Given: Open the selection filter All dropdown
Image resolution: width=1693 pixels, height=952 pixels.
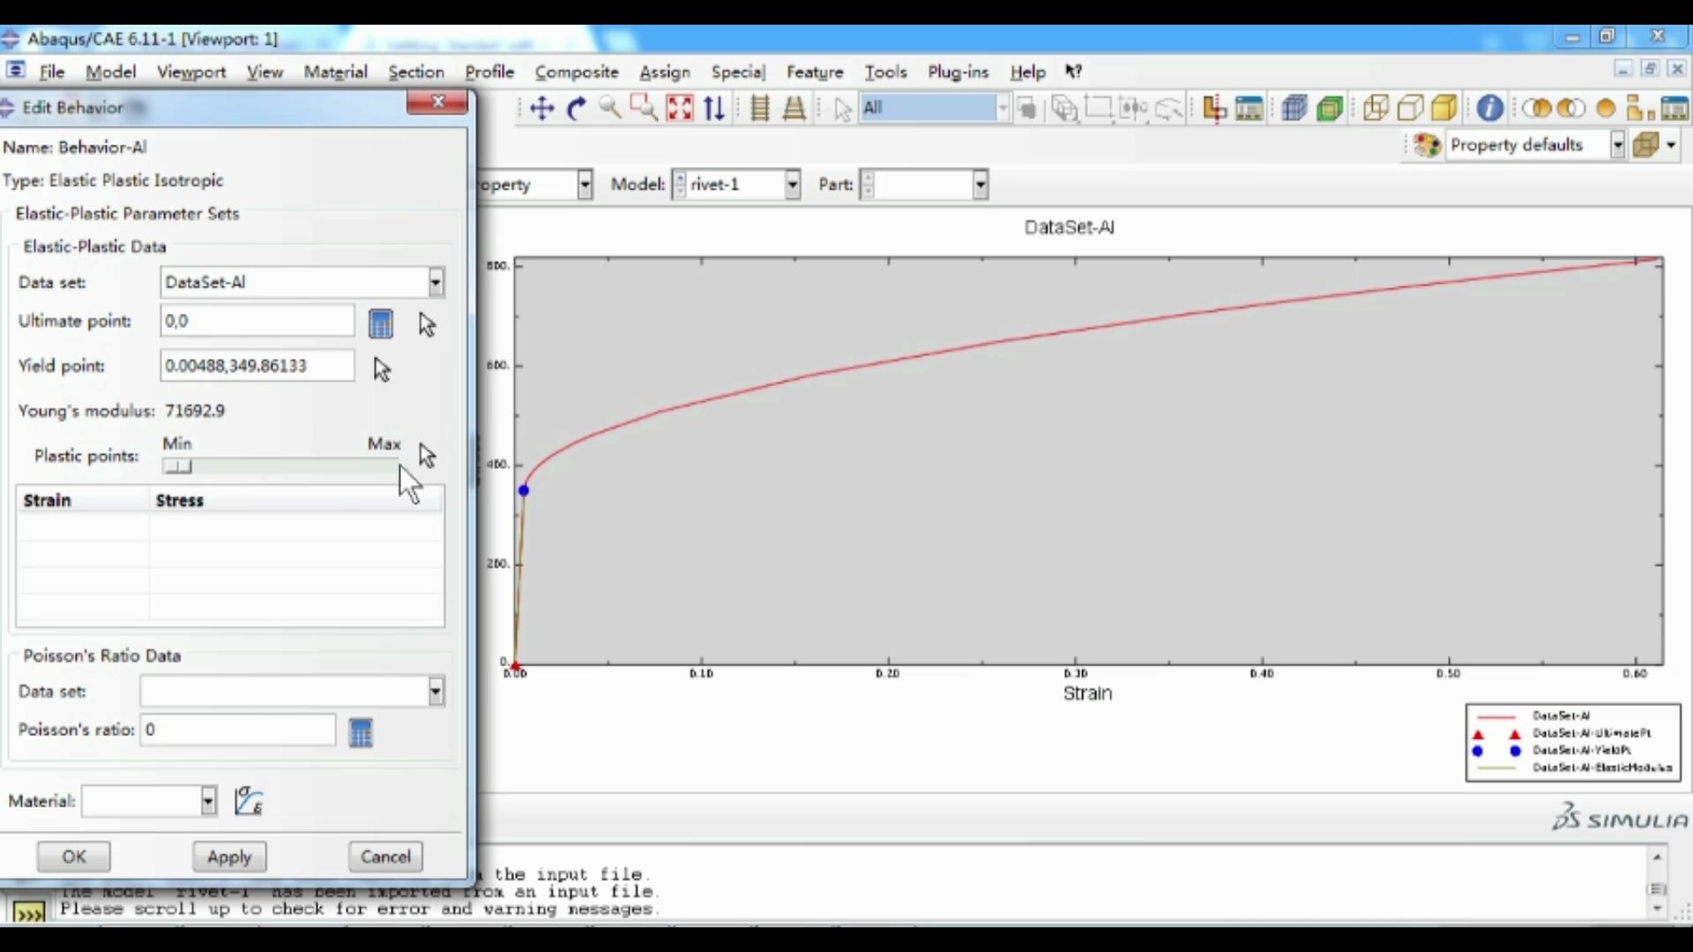Looking at the screenshot, I should pos(1003,108).
